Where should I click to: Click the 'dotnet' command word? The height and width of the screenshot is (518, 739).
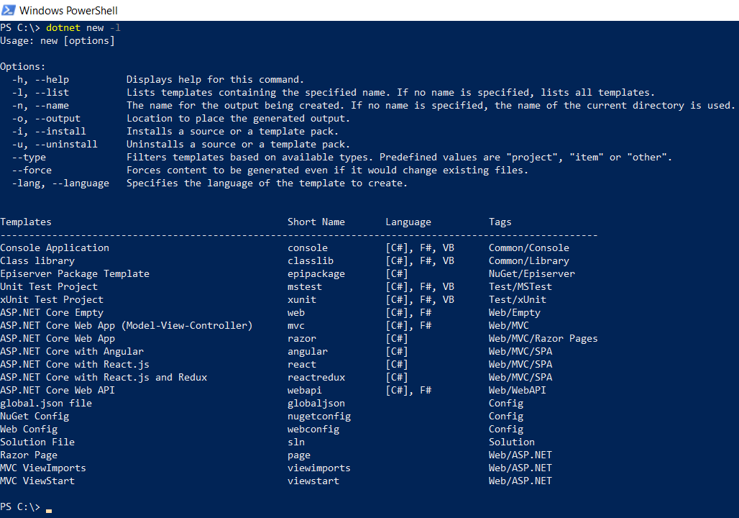(63, 28)
